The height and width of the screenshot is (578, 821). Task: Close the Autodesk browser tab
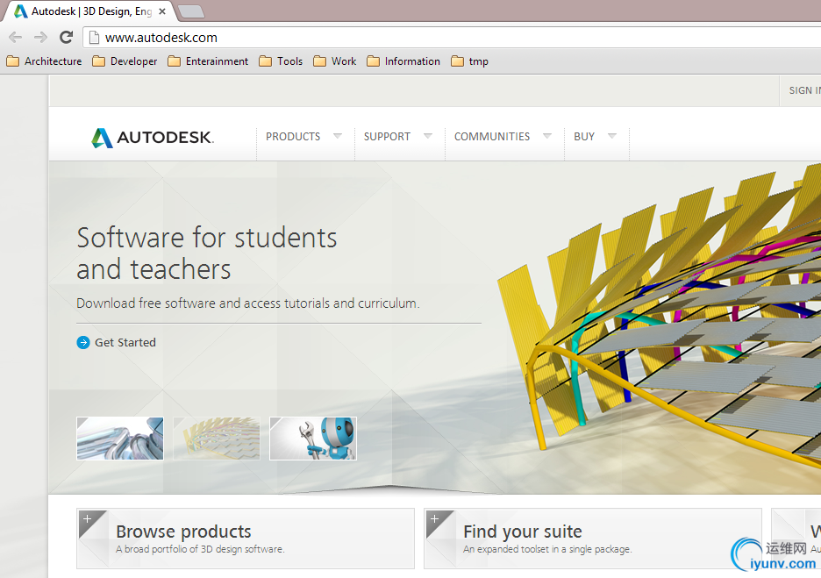162,11
